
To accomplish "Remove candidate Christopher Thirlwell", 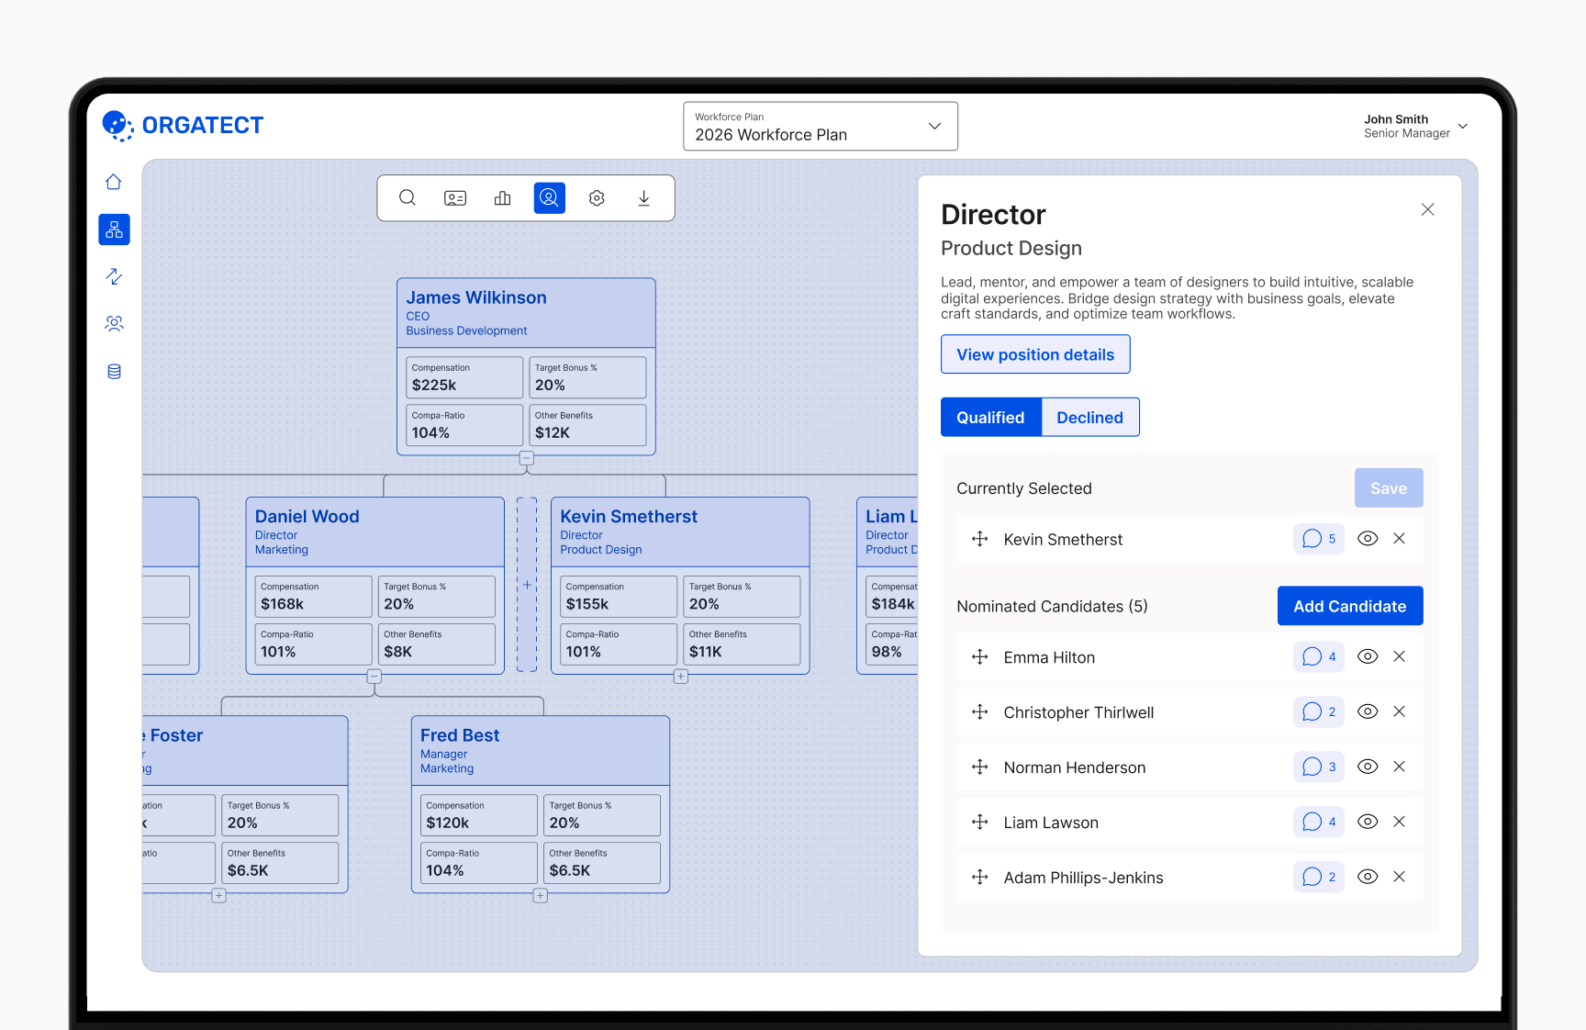I will [x=1400, y=711].
